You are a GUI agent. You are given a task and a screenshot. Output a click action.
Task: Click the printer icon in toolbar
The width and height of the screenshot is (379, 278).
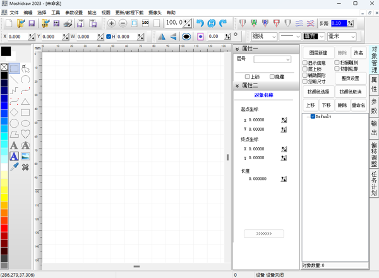tap(69, 23)
